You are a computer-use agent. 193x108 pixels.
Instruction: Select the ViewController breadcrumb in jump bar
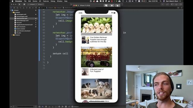click(69, 8)
